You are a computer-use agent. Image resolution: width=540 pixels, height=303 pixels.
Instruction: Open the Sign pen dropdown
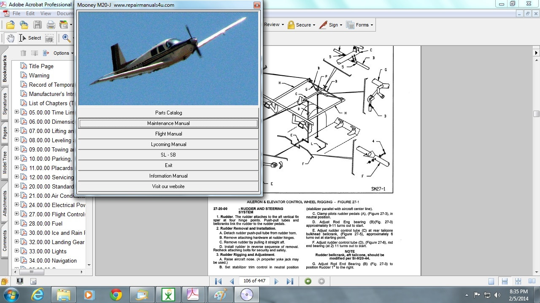tap(330, 25)
